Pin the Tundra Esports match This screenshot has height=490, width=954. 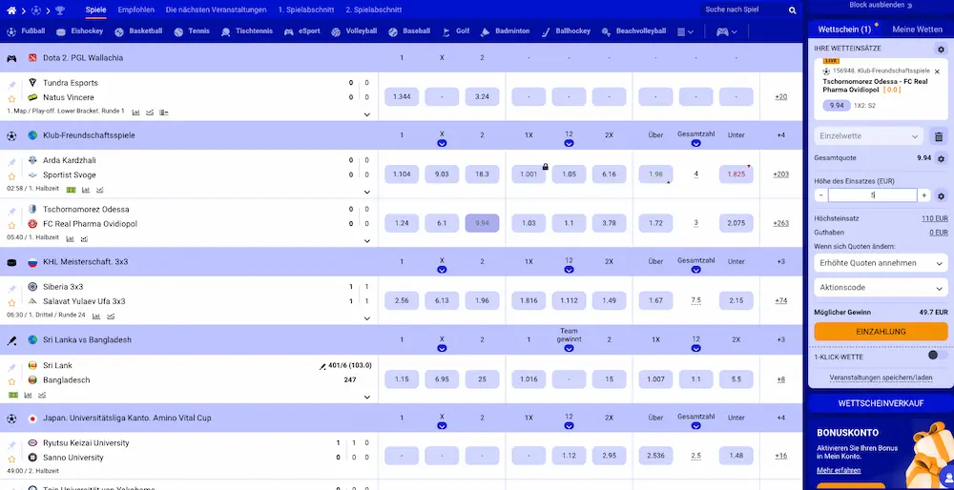(x=11, y=85)
